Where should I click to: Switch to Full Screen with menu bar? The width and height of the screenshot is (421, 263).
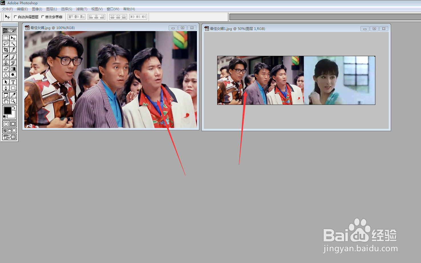click(x=9, y=131)
